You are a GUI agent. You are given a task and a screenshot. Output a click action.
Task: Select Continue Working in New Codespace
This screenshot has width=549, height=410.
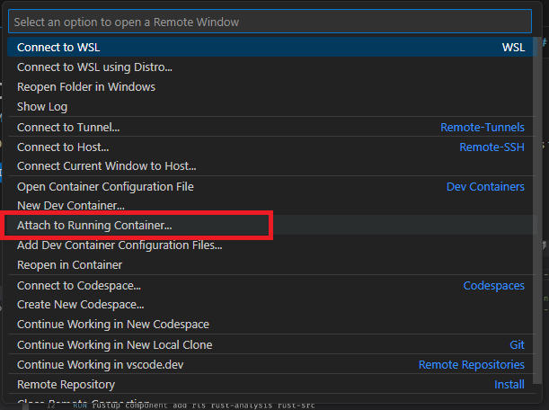tap(272, 325)
